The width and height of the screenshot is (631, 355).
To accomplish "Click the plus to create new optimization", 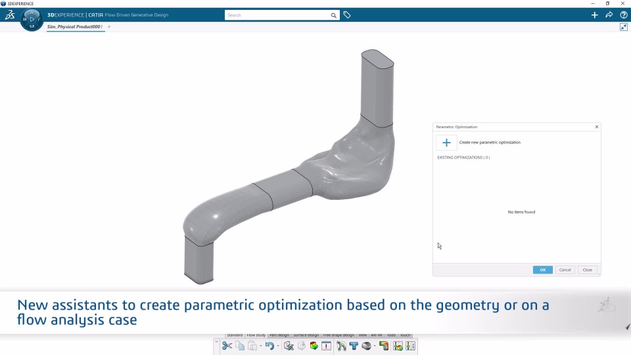I will (x=446, y=143).
